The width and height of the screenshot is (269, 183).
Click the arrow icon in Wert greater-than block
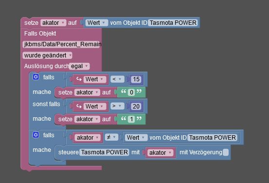(x=79, y=106)
